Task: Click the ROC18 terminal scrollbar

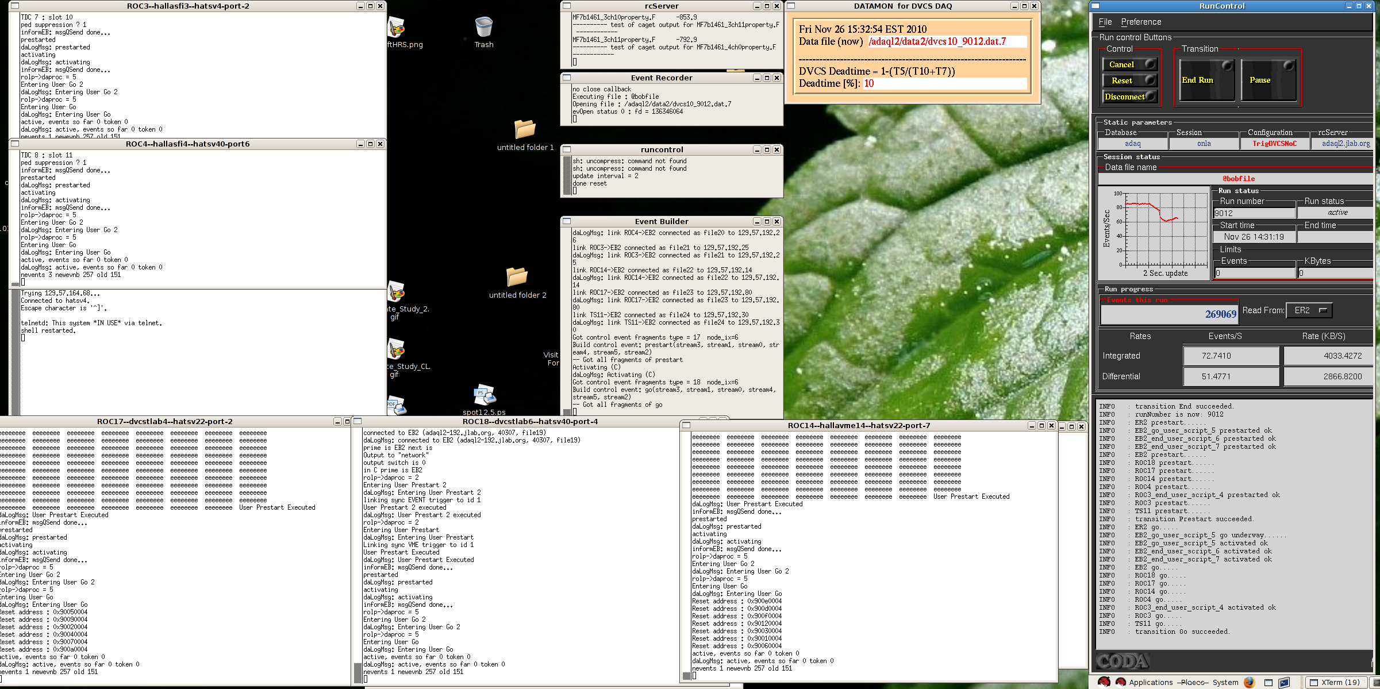Action: [x=358, y=556]
